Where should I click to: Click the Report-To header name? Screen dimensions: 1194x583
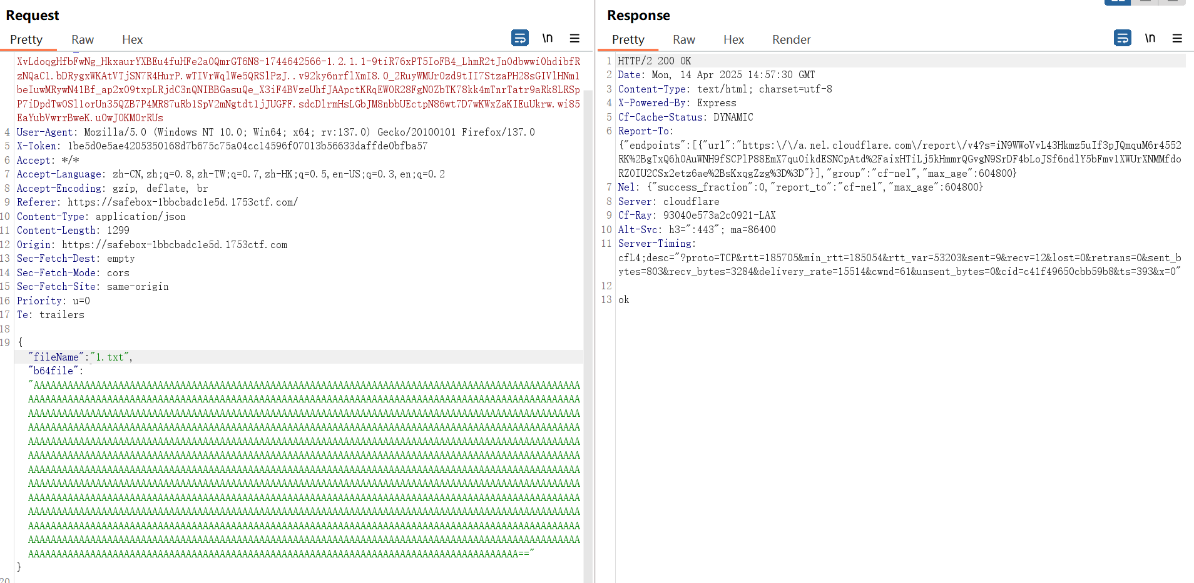tap(645, 131)
